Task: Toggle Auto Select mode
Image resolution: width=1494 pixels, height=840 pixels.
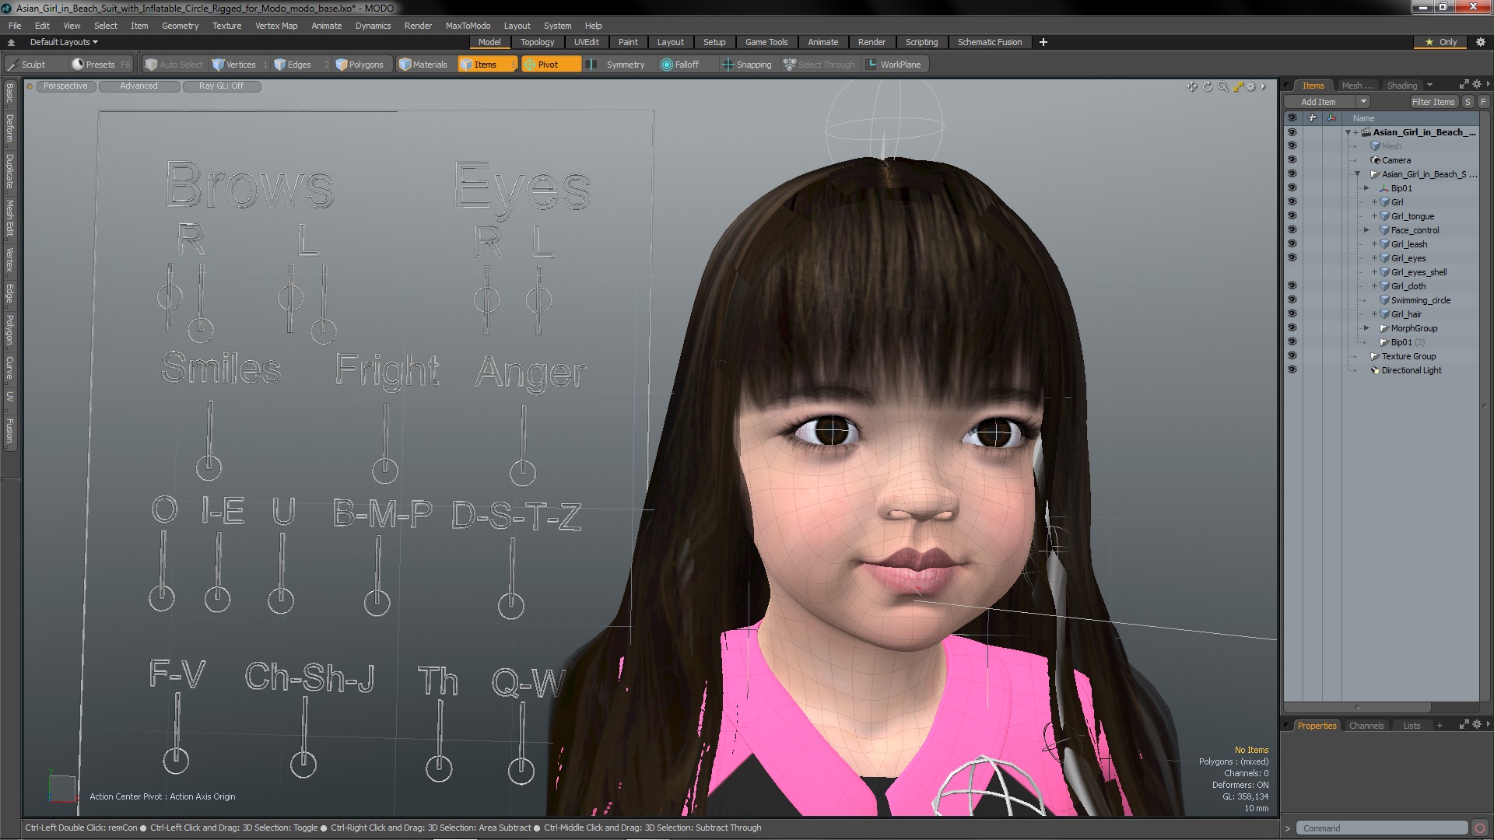Action: click(x=174, y=65)
